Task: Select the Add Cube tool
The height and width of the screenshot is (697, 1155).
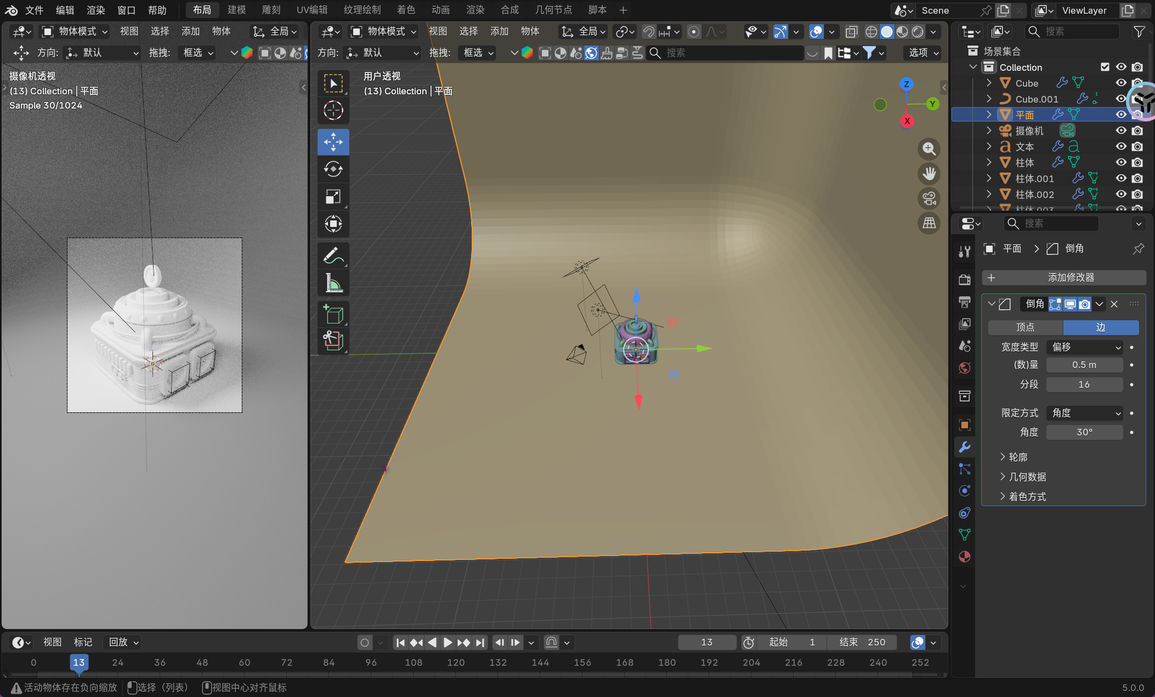Action: (333, 314)
